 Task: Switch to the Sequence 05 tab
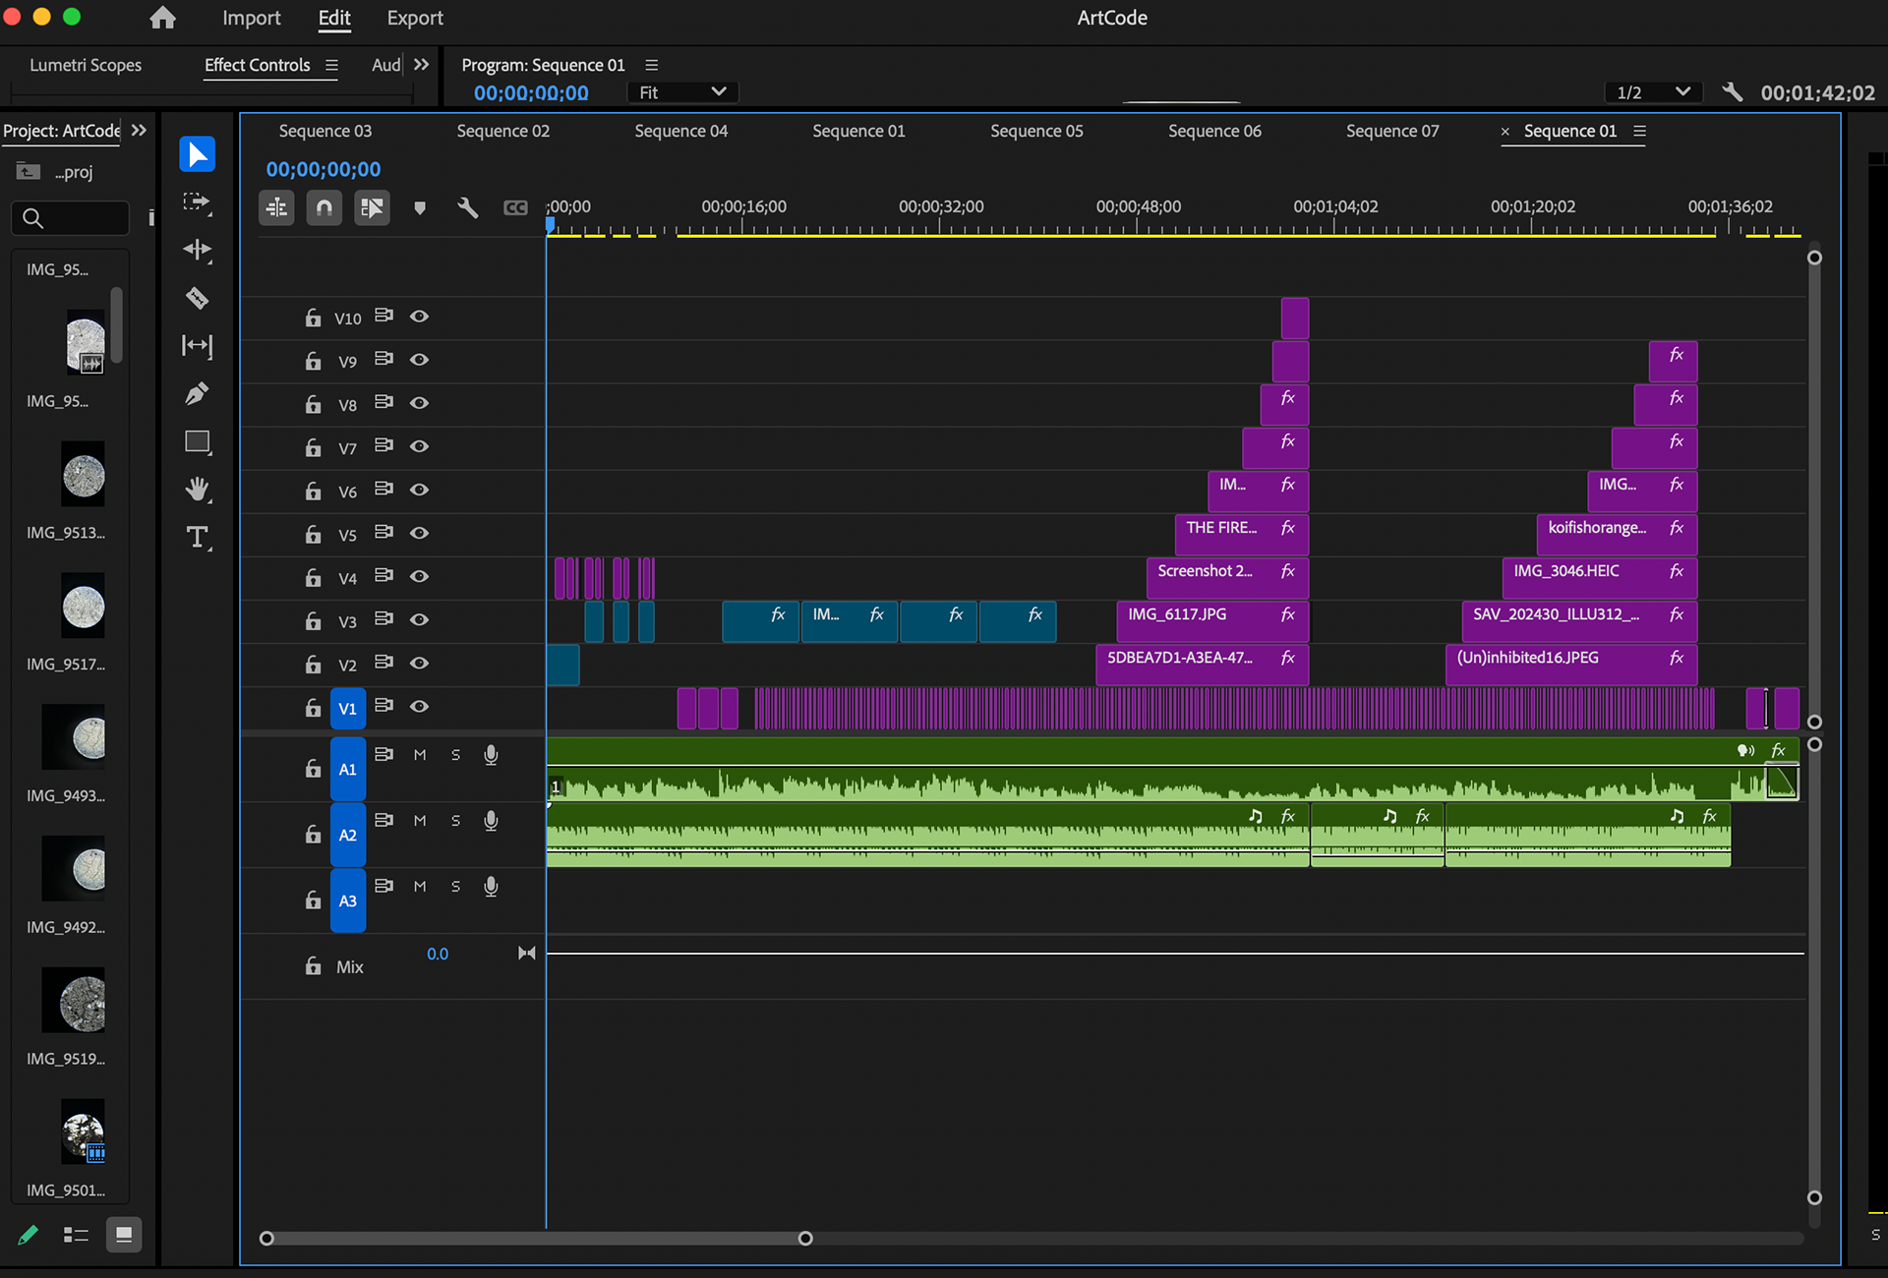click(x=1035, y=131)
